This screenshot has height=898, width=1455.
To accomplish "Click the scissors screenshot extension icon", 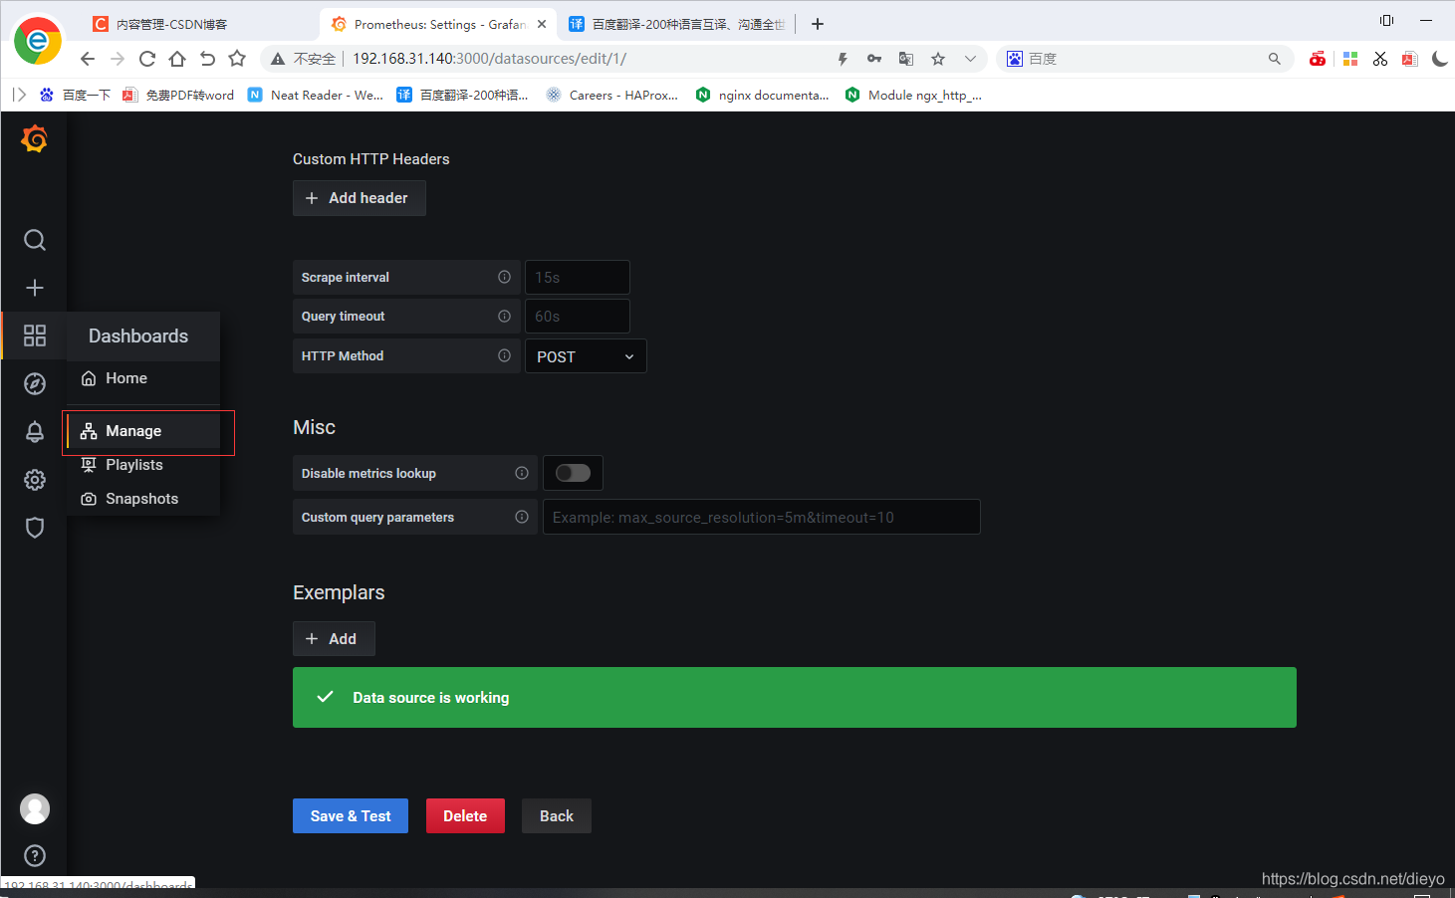I will pos(1380,59).
